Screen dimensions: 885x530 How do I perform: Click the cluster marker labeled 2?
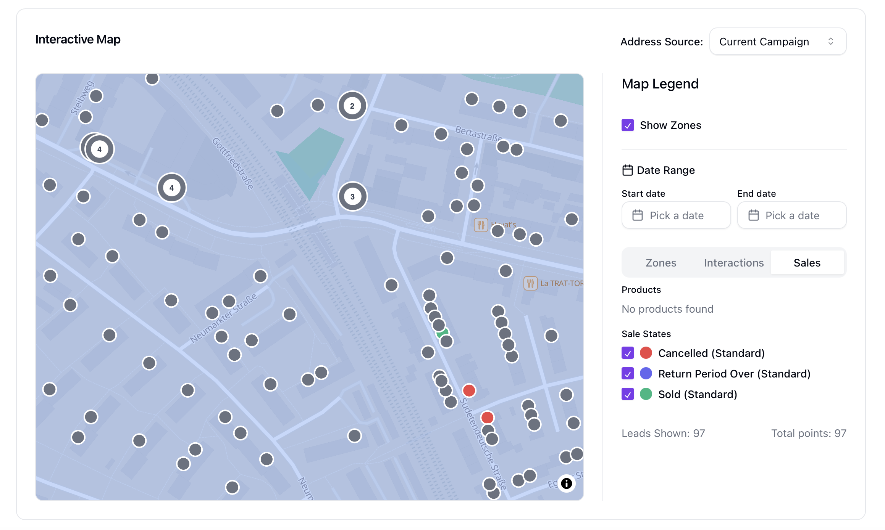[x=352, y=106]
